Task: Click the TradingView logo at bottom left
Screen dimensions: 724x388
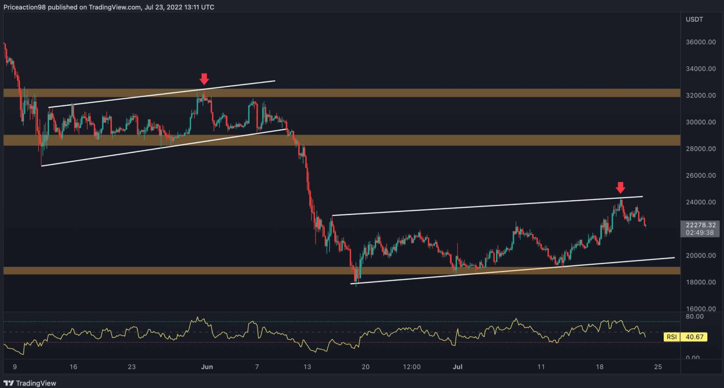Action: 30,383
